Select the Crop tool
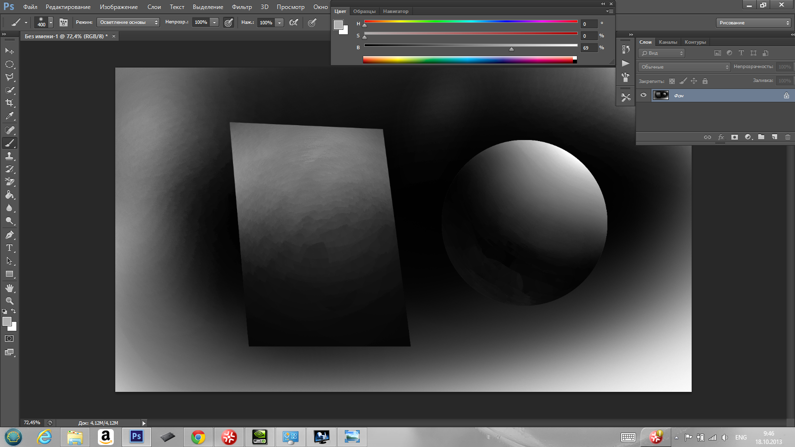Image resolution: width=795 pixels, height=447 pixels. (9, 103)
